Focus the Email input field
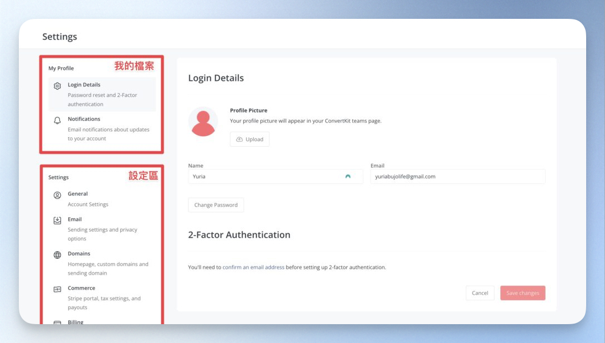 coord(458,176)
